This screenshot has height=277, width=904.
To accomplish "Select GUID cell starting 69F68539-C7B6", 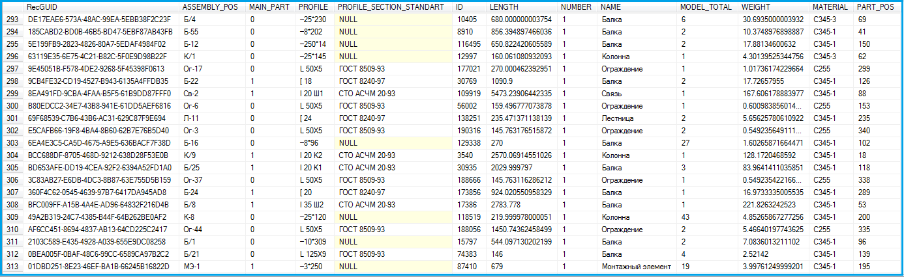I will point(102,118).
